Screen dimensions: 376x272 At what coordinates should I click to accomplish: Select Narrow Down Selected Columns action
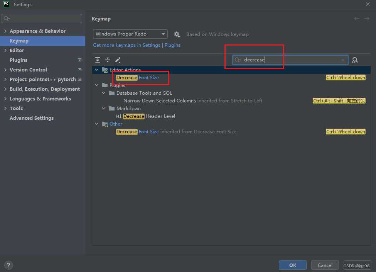point(160,101)
